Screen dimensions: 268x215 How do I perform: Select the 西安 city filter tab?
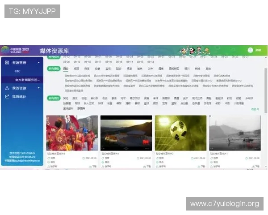coord(66,69)
